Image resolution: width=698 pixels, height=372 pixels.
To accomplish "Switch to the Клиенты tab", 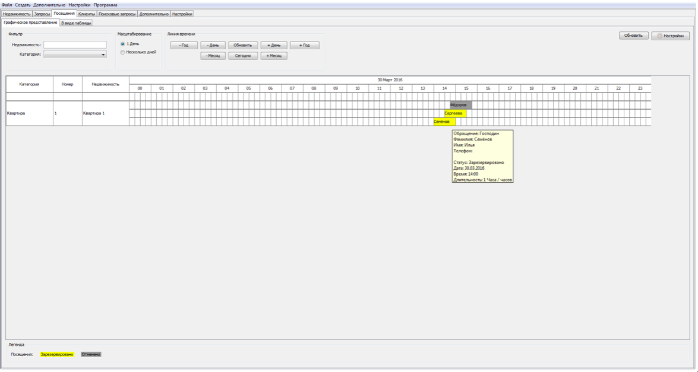I will (x=87, y=14).
